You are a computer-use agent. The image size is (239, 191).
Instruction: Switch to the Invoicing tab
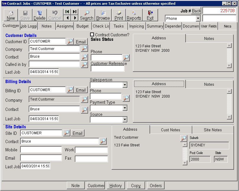tap(136, 26)
